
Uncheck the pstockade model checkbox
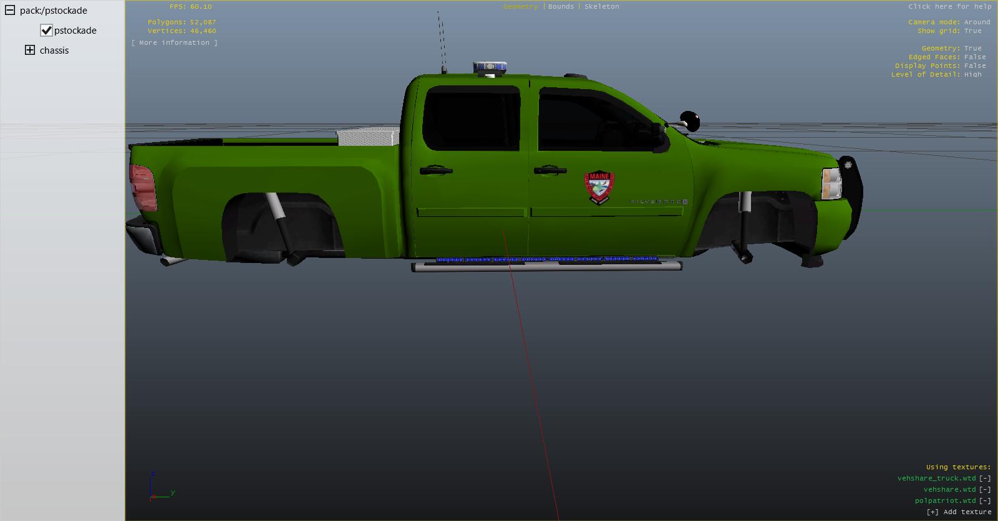[x=46, y=31]
